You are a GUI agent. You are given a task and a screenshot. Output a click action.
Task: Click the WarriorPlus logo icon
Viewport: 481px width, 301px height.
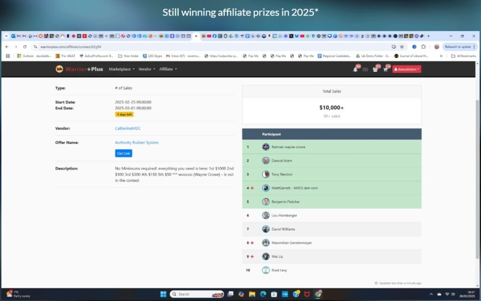pos(59,69)
